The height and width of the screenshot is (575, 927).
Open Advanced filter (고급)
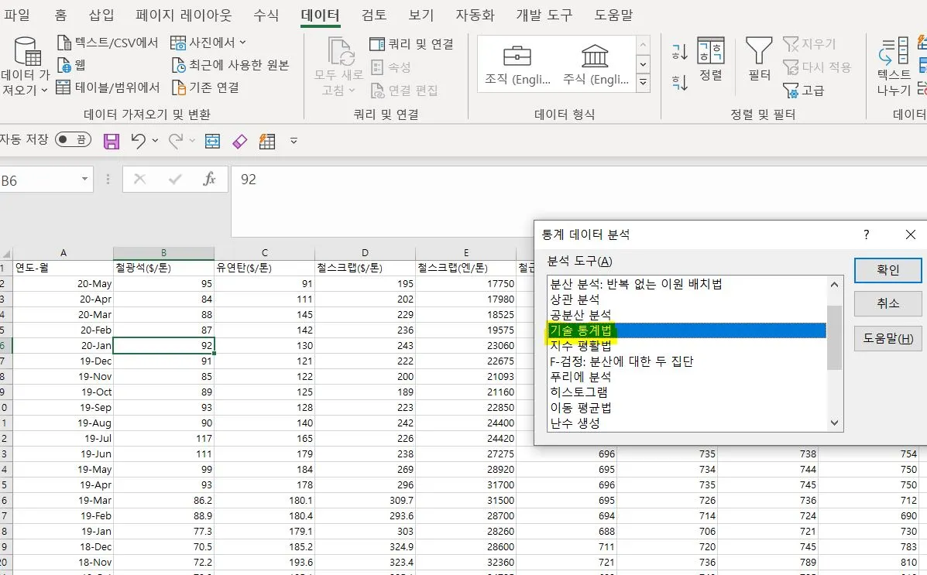pos(803,91)
